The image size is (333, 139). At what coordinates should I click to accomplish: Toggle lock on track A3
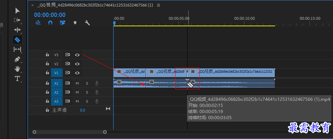tap(47, 101)
